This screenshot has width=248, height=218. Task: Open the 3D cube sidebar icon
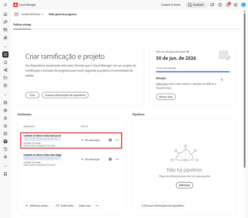coord(5,141)
